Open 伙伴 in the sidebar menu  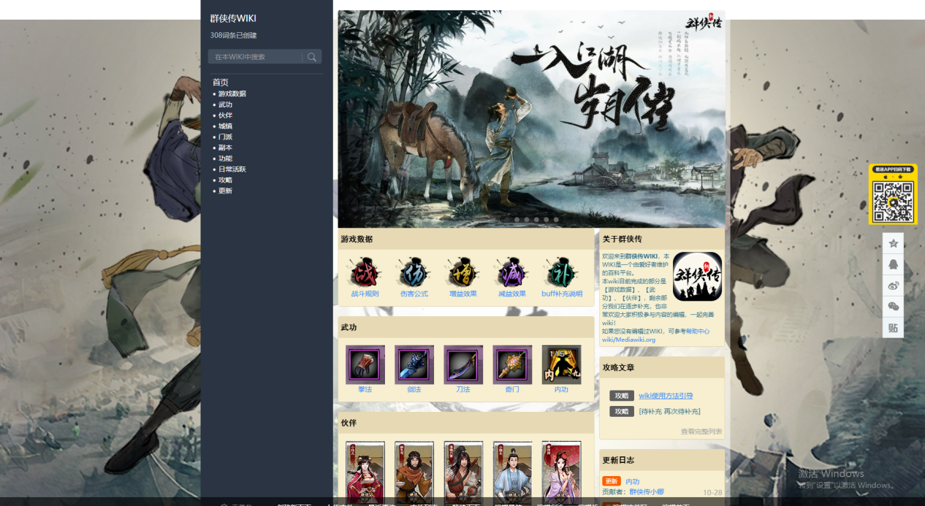pyautogui.click(x=225, y=115)
